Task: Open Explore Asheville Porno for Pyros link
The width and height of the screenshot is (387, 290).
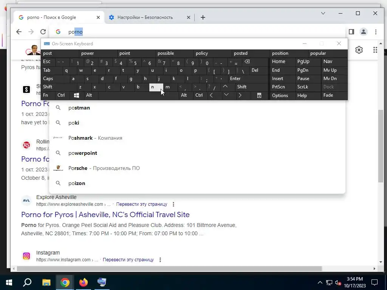Action: pos(105,214)
